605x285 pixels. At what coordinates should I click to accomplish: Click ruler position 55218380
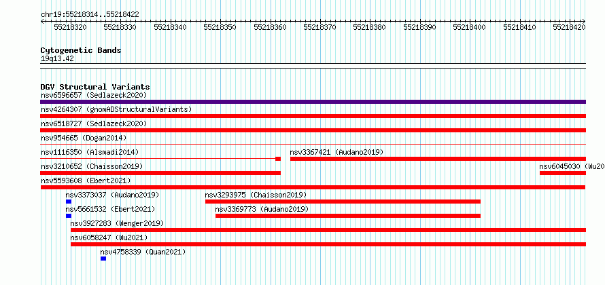click(370, 27)
